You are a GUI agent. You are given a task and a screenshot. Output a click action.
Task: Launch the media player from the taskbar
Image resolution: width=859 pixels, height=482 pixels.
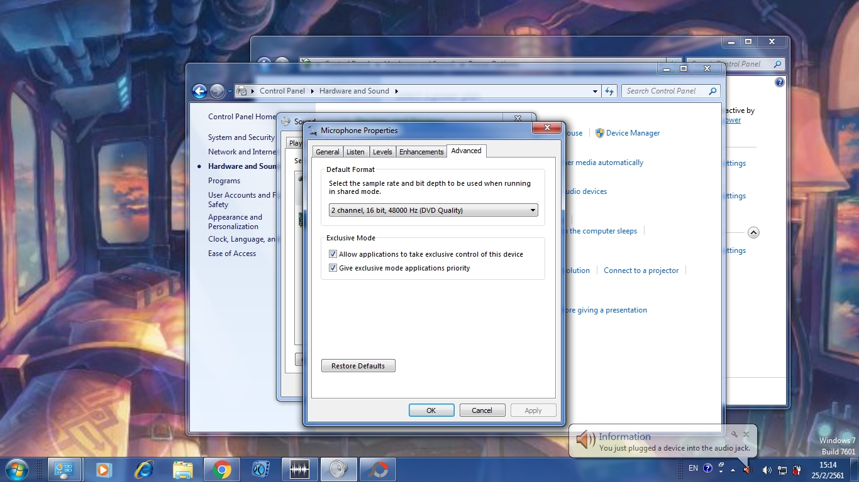[x=104, y=469]
